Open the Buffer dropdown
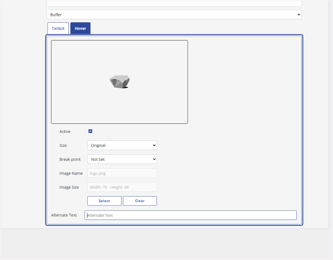The width and height of the screenshot is (333, 260). pos(174,15)
